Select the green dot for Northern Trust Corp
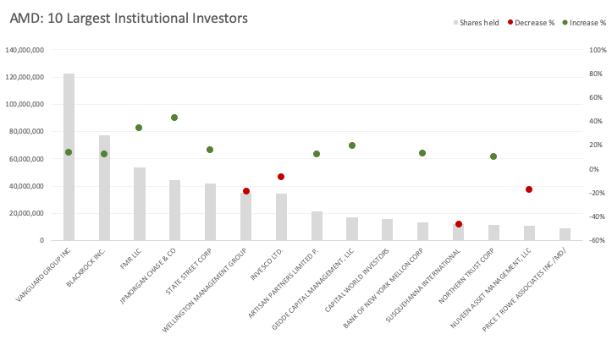The height and width of the screenshot is (345, 612). point(493,156)
